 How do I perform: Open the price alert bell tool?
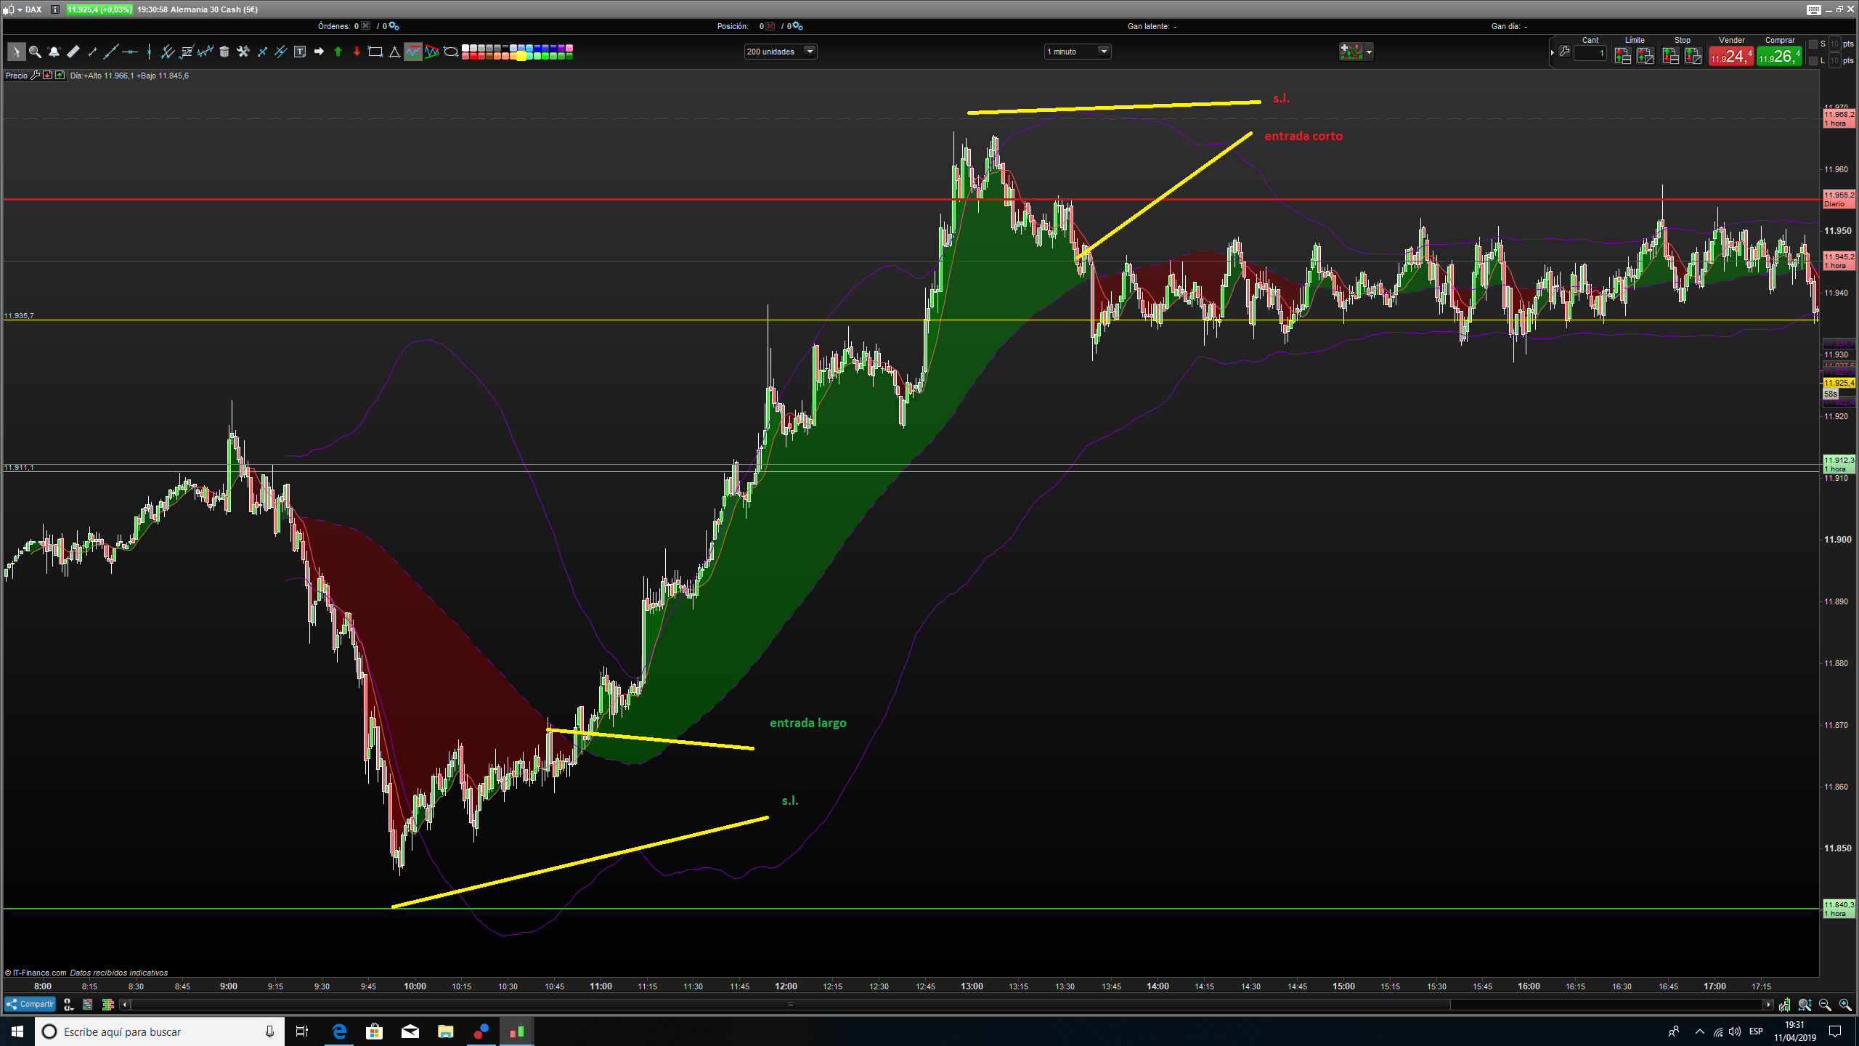point(54,52)
